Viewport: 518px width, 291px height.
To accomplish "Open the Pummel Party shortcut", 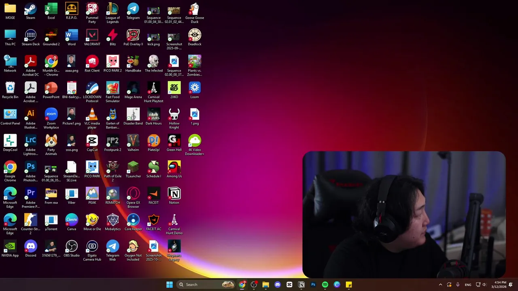I will click(x=92, y=13).
